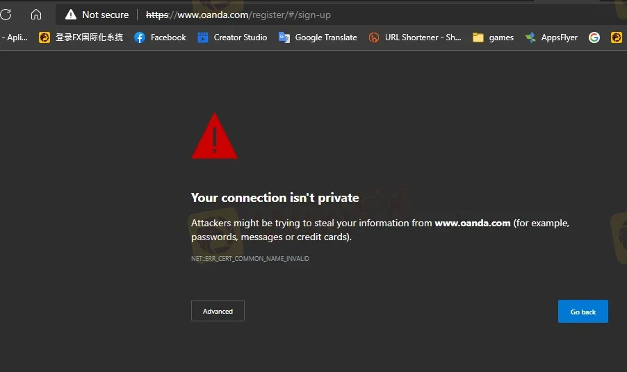Select bold www.oanda.com in the warning text

[473, 223]
